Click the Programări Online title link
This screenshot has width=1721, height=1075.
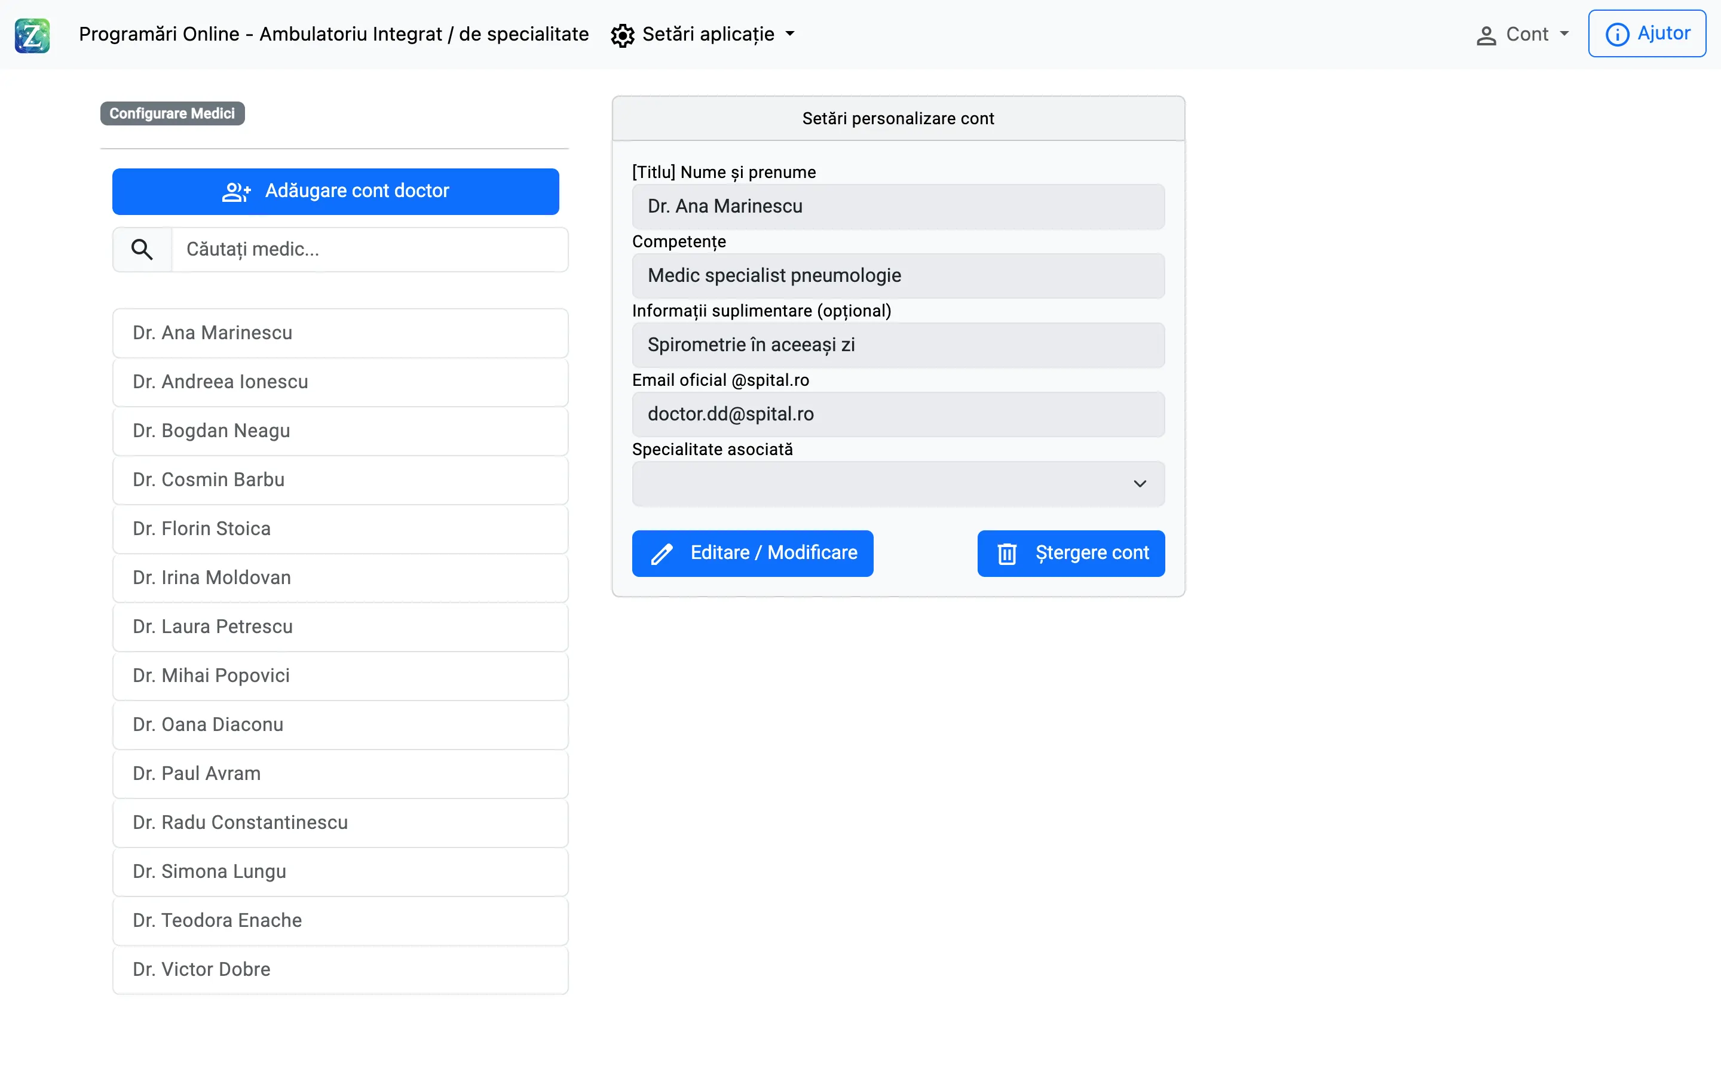click(333, 34)
